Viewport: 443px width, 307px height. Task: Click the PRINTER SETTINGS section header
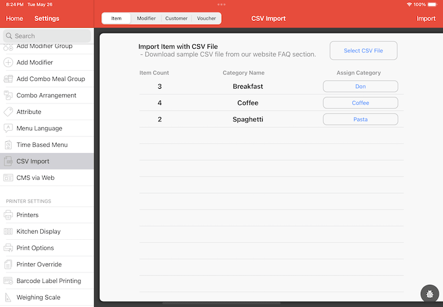pyautogui.click(x=28, y=201)
